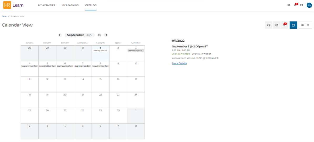This screenshot has height=142, width=314.
Task: Click the Catalog breadcrumb link
Action: [x=5, y=16]
